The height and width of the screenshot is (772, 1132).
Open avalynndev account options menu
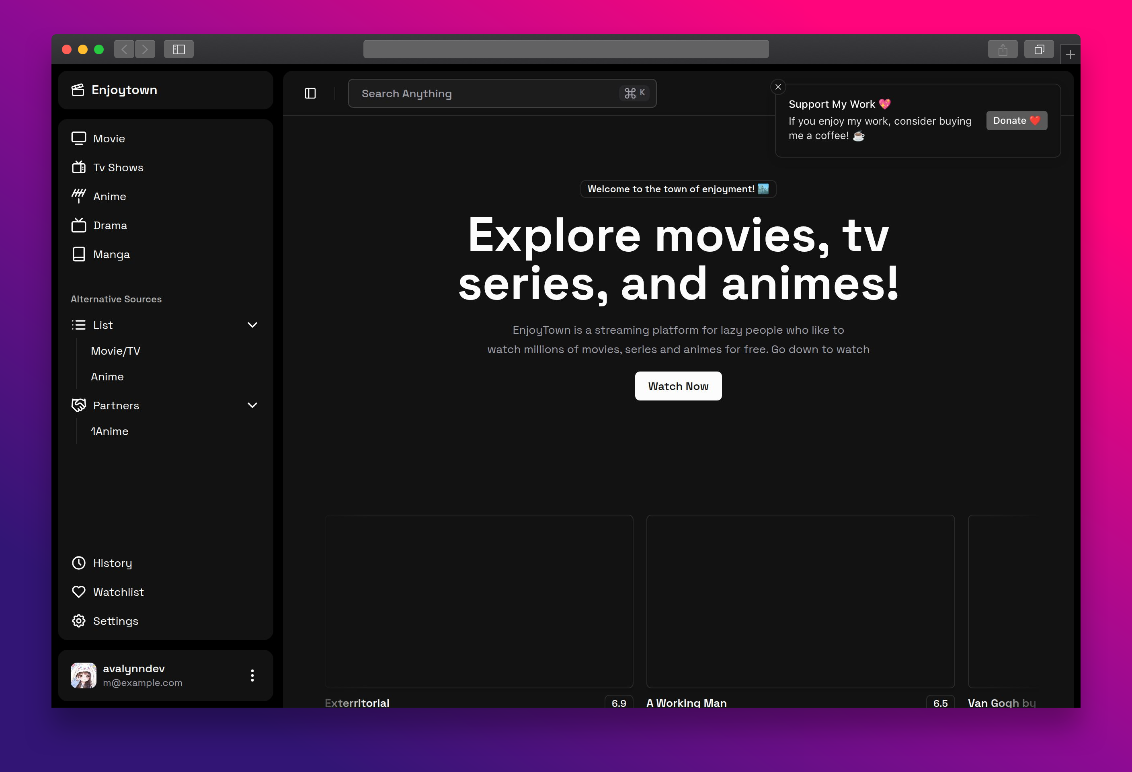pos(252,675)
